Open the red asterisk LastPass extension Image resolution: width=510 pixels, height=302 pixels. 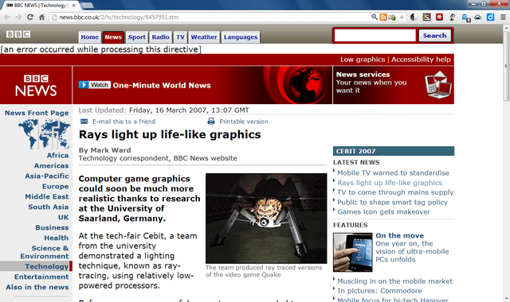(x=439, y=17)
